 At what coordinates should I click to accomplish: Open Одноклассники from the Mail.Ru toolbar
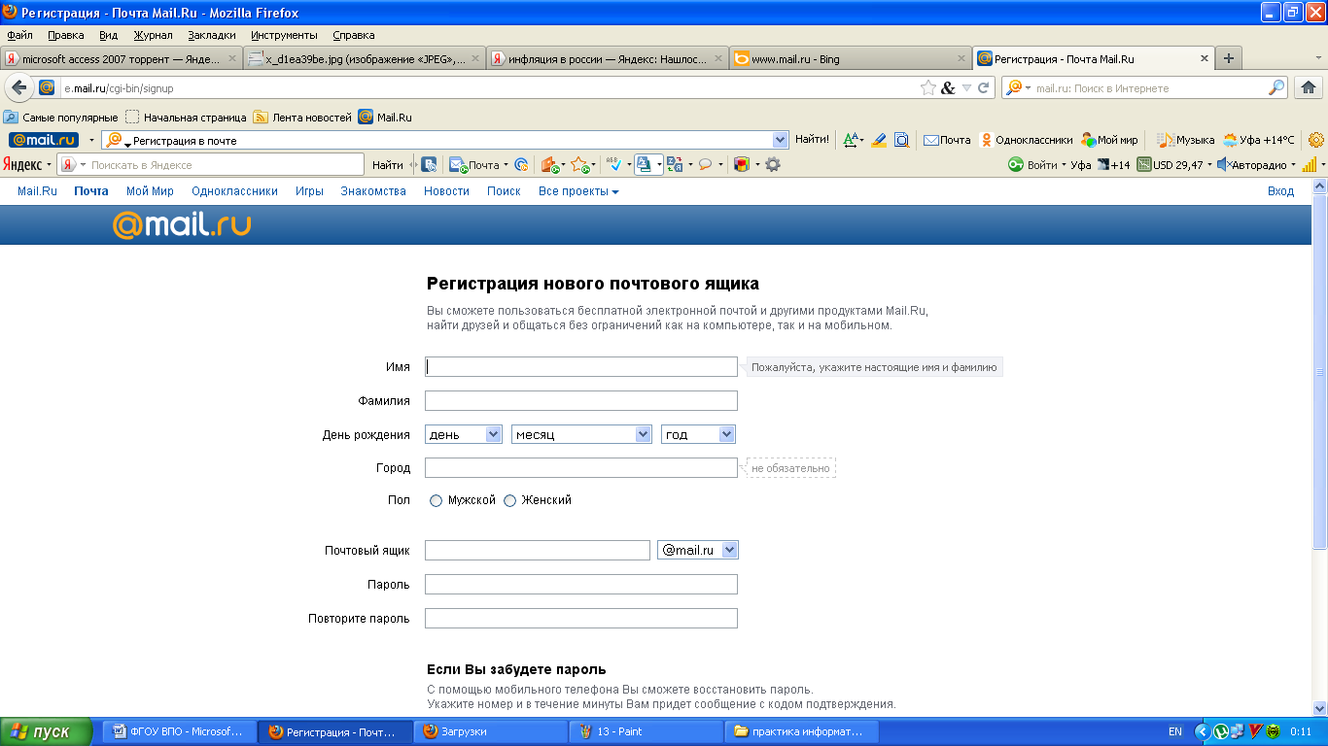[1027, 140]
